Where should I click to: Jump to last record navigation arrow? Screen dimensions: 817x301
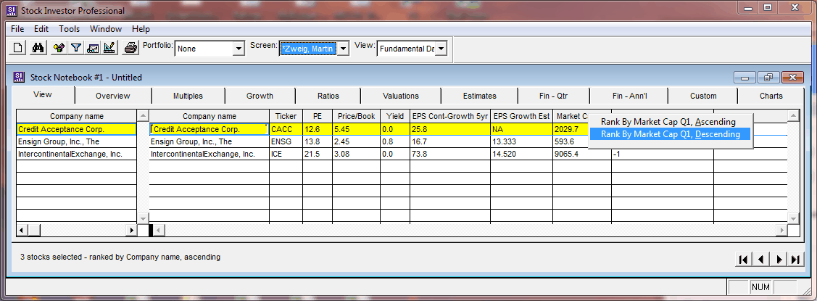point(796,260)
